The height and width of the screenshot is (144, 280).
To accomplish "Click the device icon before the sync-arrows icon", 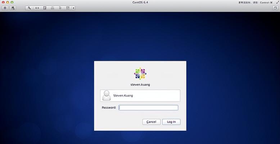I will pyautogui.click(x=60, y=8).
